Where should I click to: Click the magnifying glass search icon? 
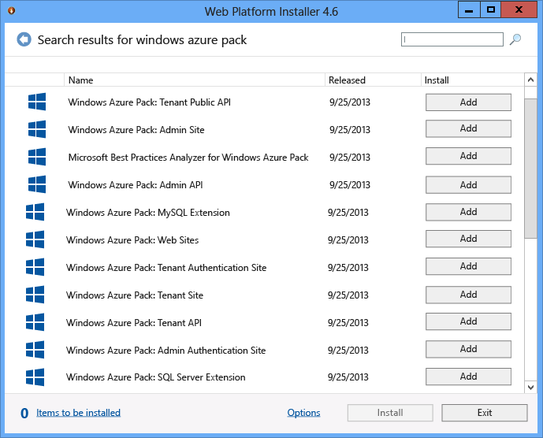[515, 39]
